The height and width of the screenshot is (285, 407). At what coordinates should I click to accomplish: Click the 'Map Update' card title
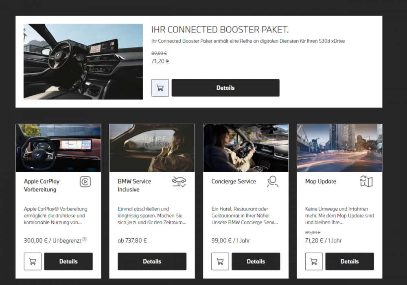point(321,181)
